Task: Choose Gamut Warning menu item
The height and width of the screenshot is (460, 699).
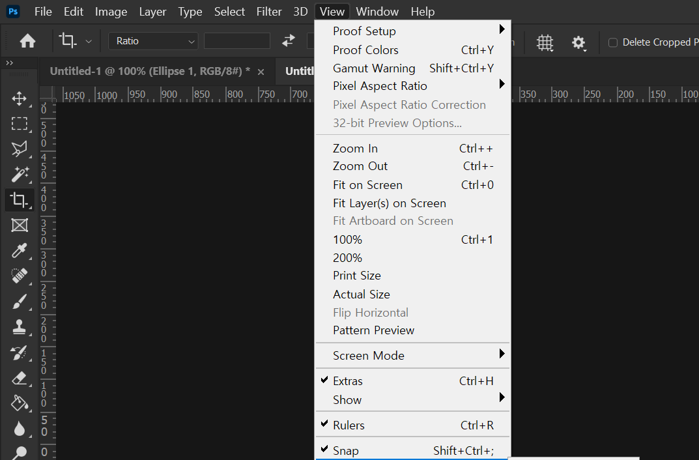Action: tap(413, 68)
